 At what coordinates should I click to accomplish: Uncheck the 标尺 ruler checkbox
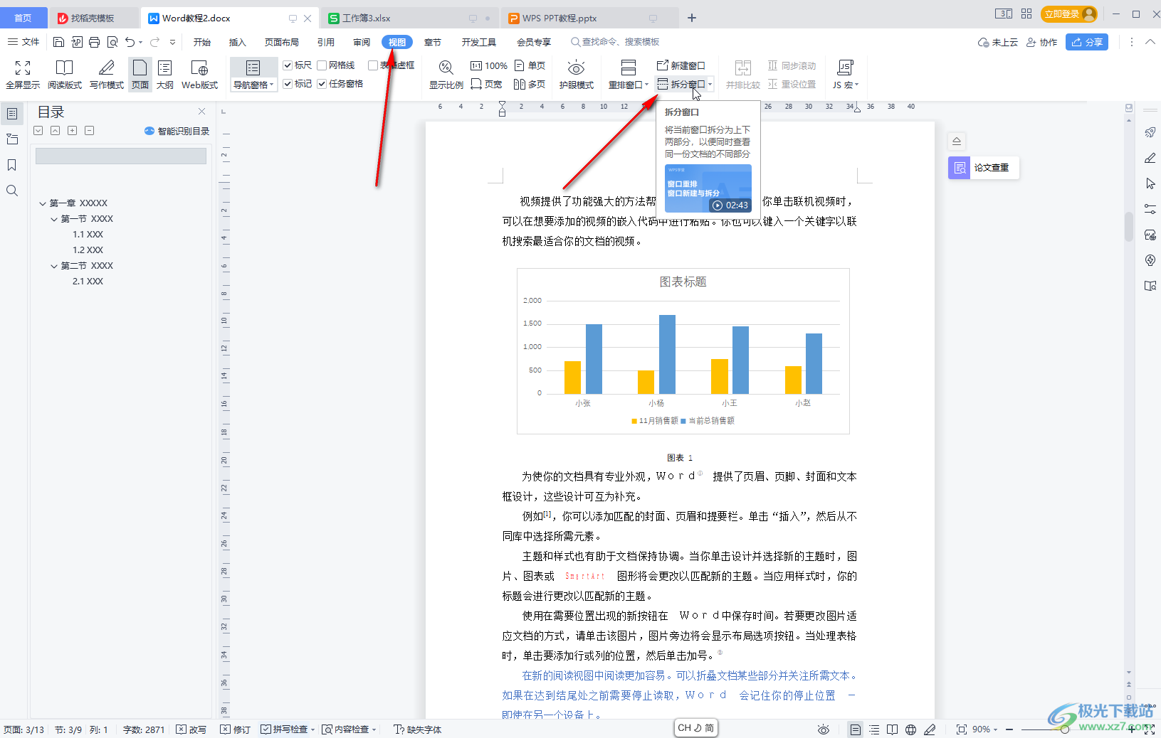pos(288,65)
